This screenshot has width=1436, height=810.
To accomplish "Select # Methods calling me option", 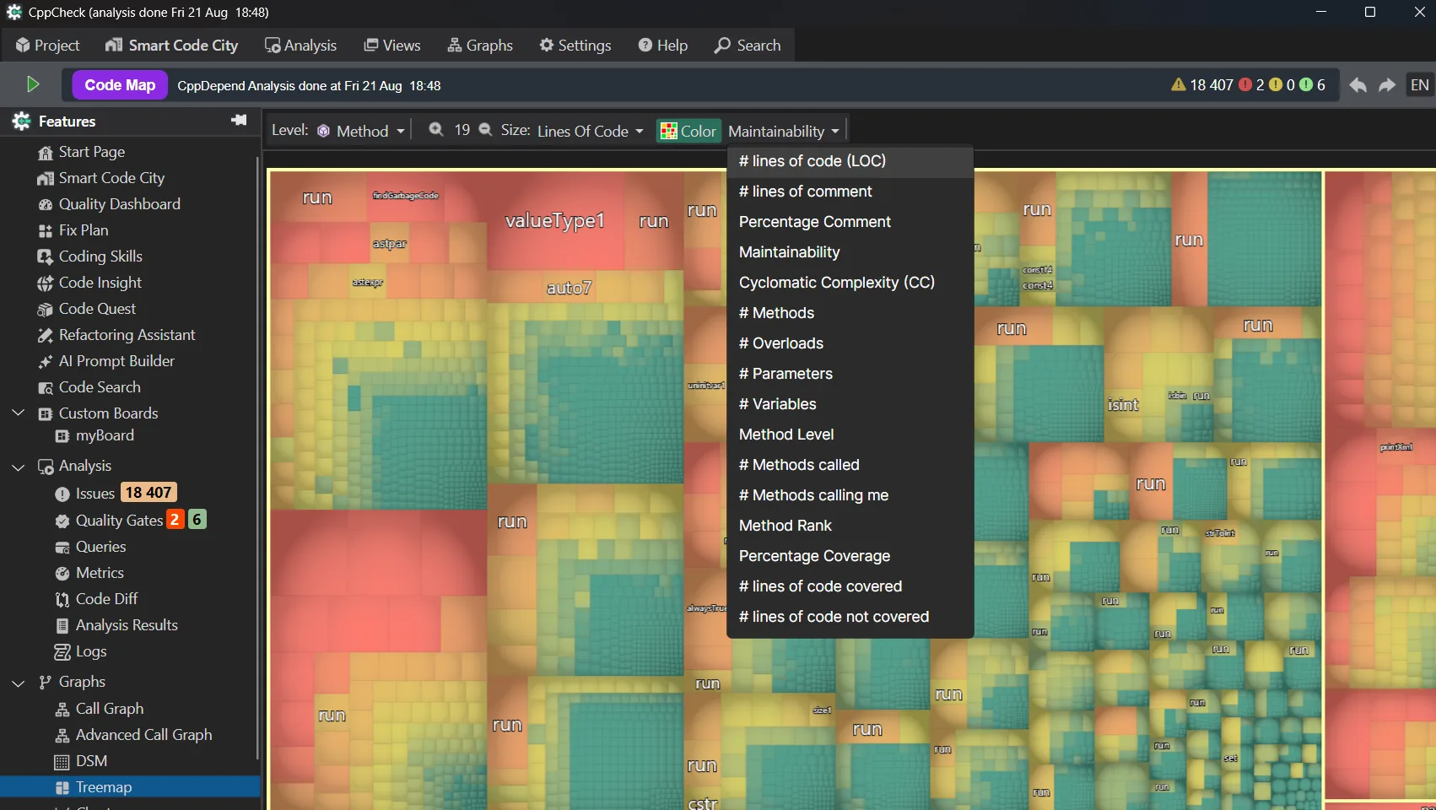I will (850, 495).
